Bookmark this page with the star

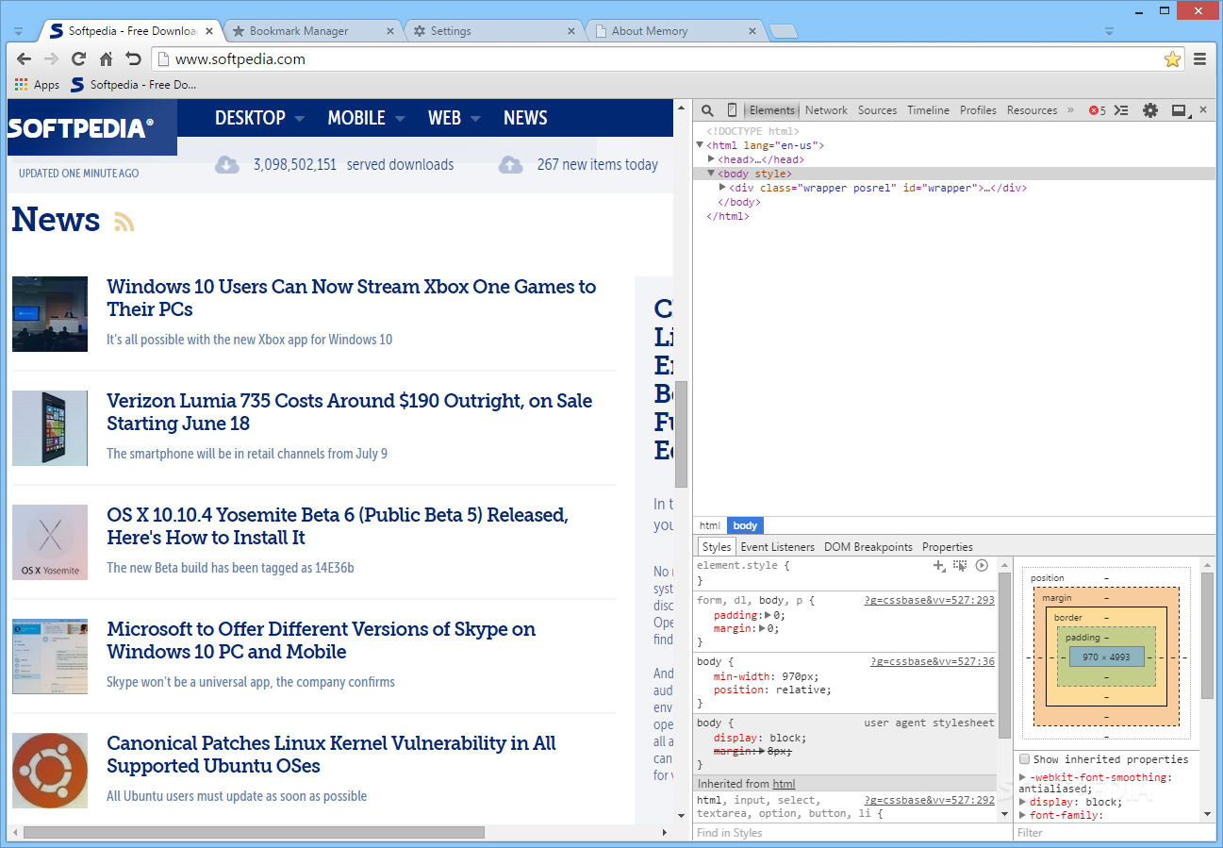pos(1172,59)
